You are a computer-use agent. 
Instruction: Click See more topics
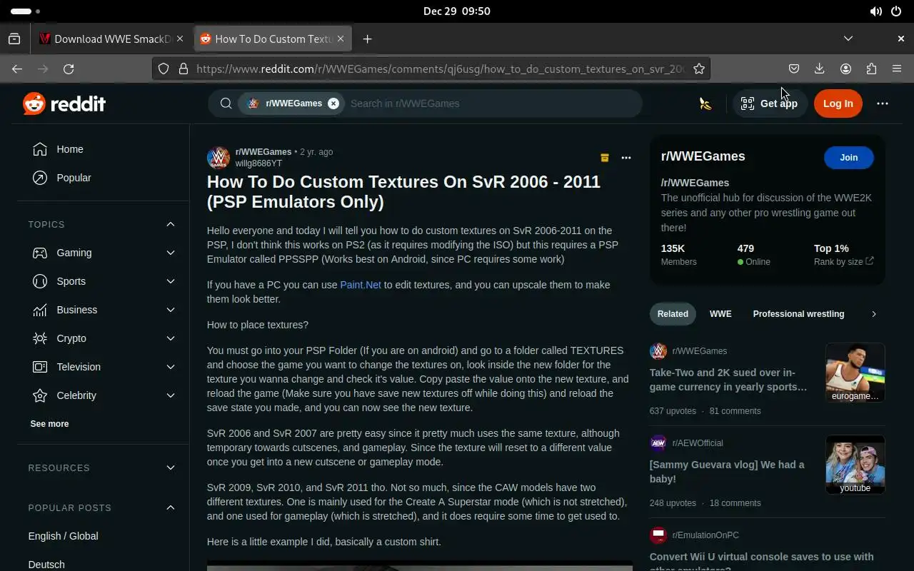49,424
